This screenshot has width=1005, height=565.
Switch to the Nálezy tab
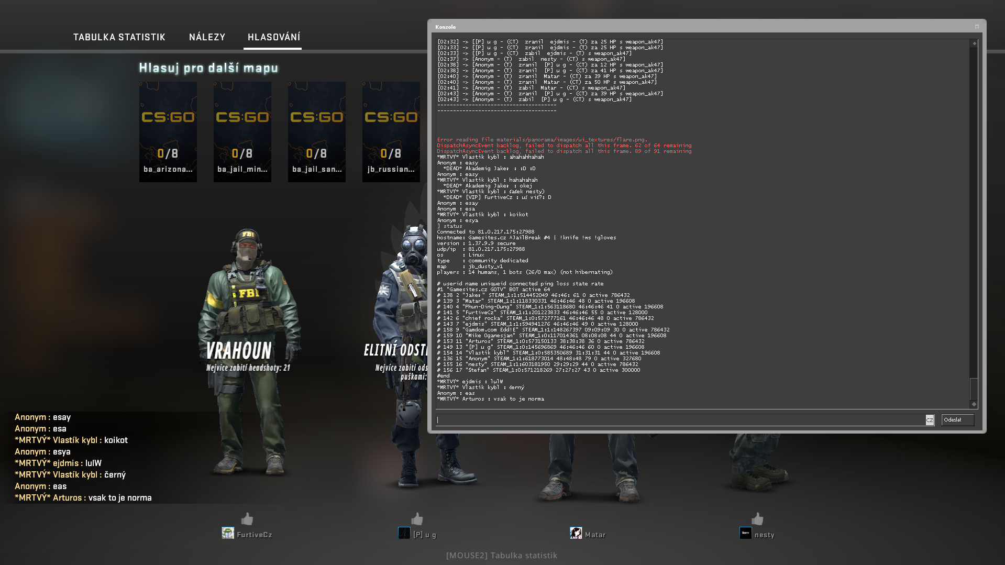click(207, 37)
